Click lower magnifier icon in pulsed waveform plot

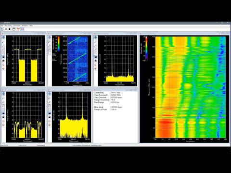tap(3, 46)
